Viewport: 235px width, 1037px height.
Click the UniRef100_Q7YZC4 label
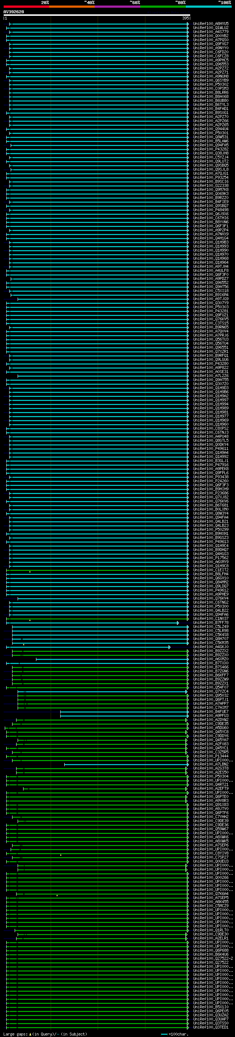[211, 692]
